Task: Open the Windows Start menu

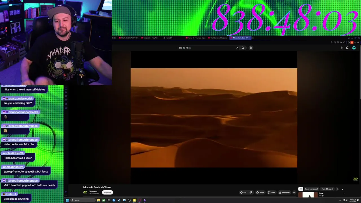Action: pyautogui.click(x=67, y=200)
